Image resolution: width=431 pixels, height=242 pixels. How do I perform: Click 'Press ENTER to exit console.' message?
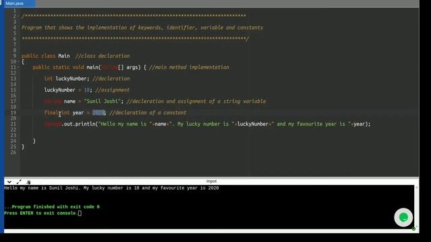[40, 213]
